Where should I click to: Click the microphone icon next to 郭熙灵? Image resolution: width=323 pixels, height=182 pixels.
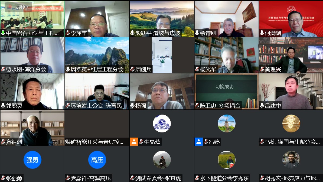3,106
